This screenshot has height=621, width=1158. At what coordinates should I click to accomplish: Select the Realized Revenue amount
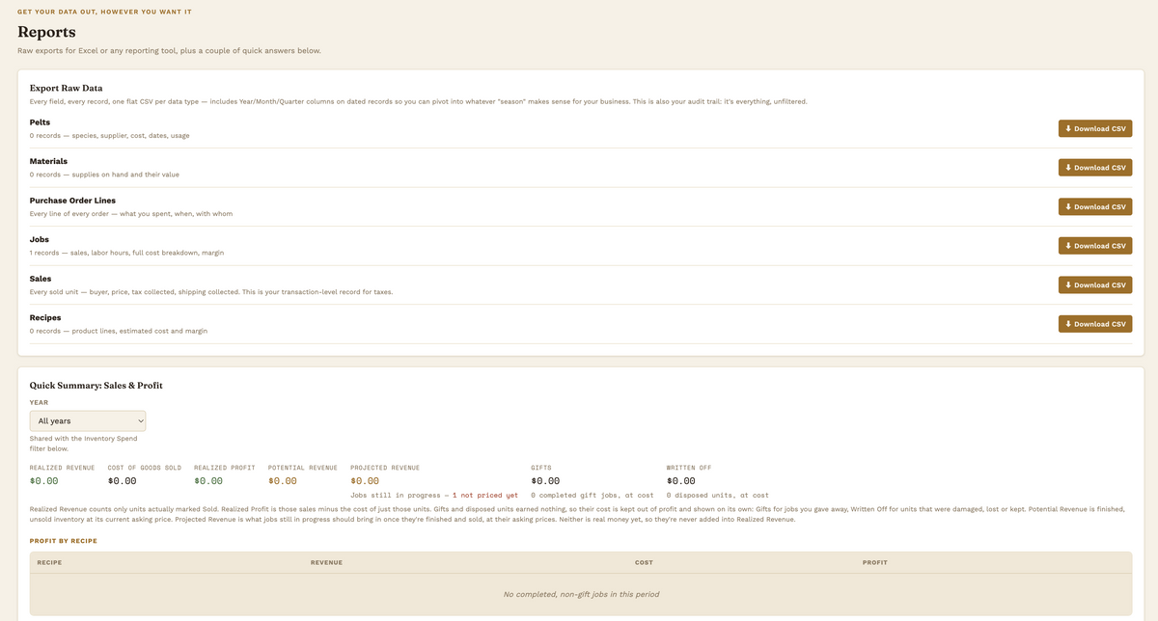[x=44, y=480]
